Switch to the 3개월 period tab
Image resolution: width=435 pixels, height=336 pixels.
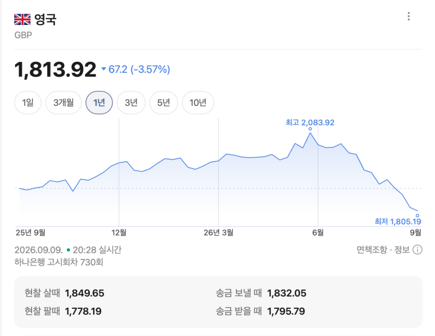[x=64, y=103]
